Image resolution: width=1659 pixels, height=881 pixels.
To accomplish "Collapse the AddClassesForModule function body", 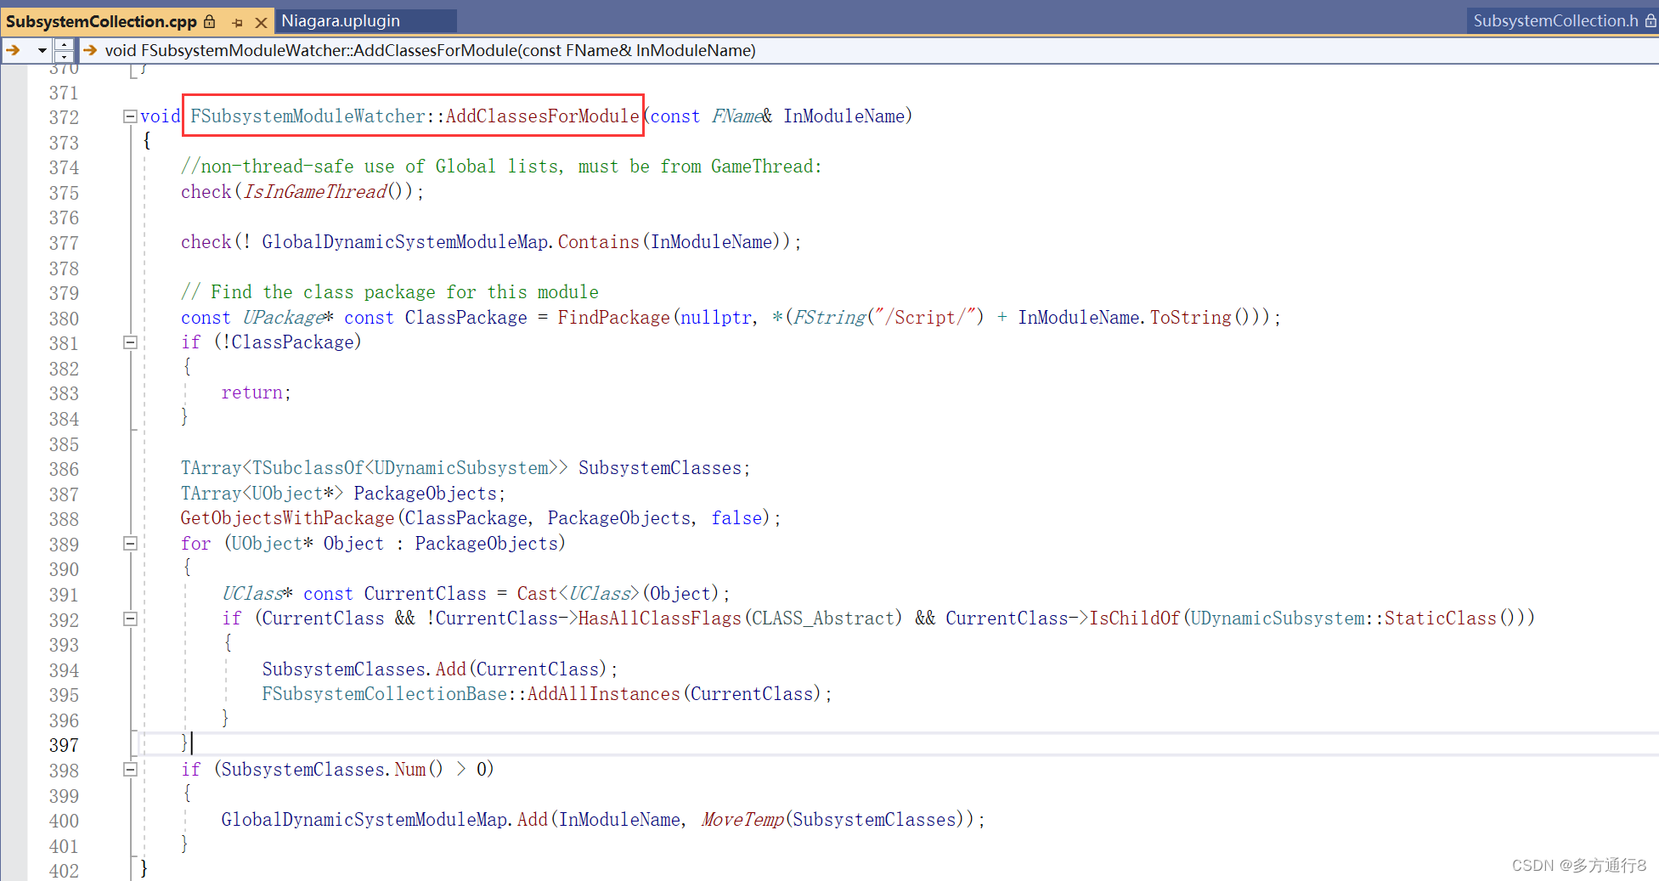I will (130, 116).
